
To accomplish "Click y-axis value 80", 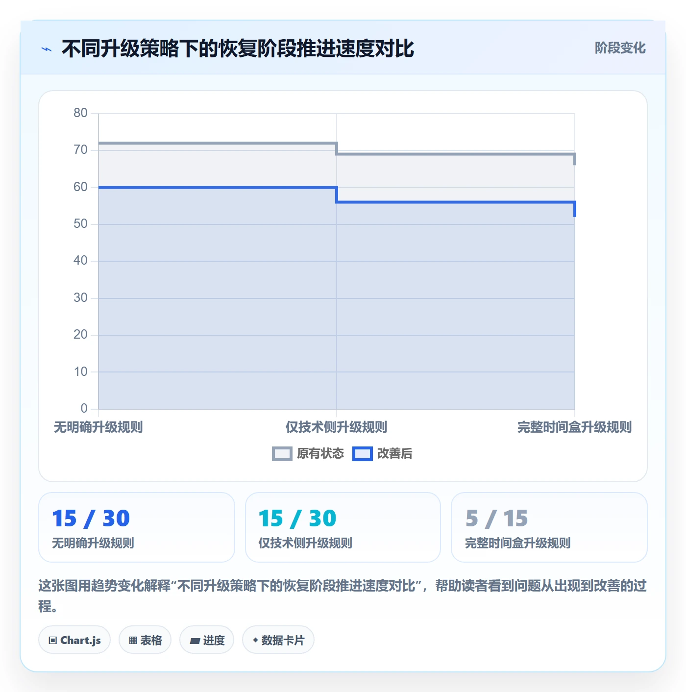I will 80,113.
